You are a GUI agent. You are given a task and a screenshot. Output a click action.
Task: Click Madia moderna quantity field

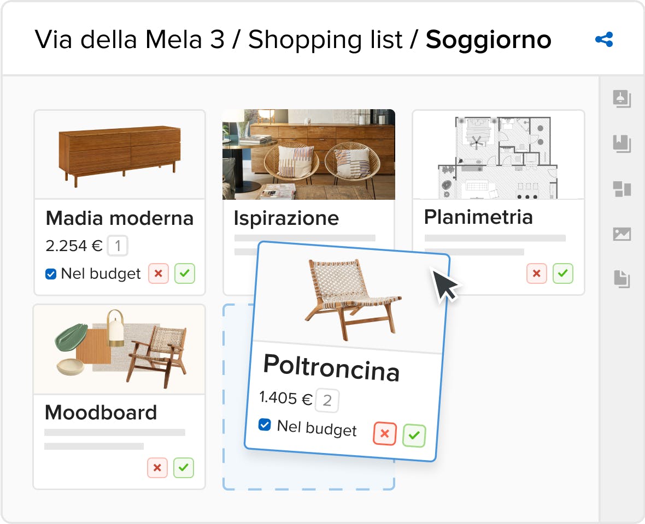118,246
